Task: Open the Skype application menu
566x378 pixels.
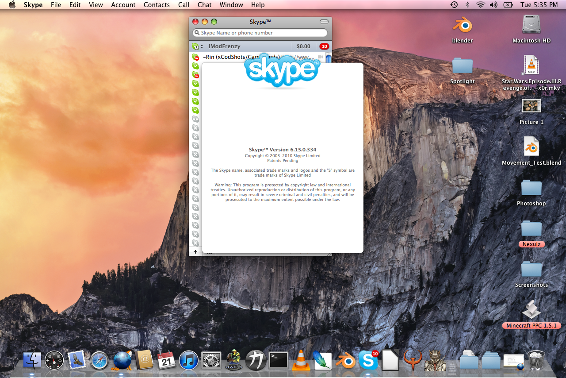Action: (x=33, y=5)
